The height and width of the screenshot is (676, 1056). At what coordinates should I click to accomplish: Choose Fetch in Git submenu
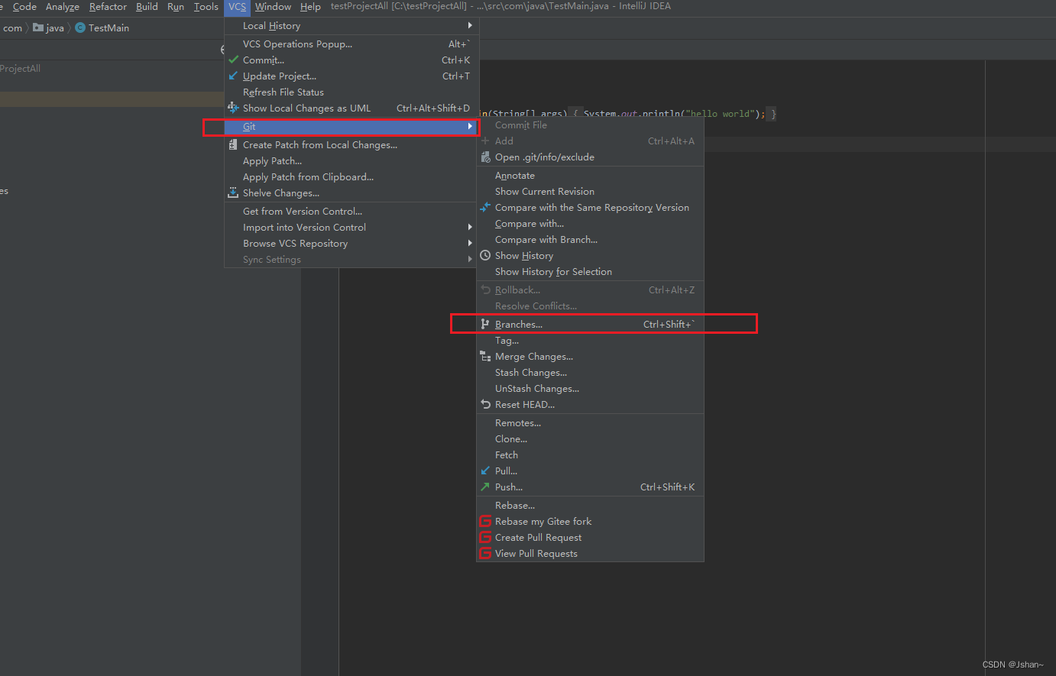tap(590, 454)
